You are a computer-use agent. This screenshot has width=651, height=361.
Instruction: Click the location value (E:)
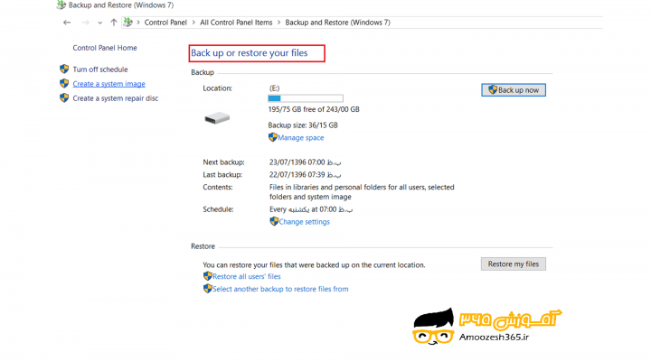(x=275, y=88)
